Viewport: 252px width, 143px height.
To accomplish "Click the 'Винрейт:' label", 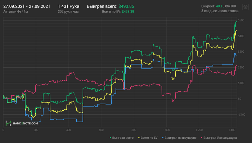I will pos(208,6).
